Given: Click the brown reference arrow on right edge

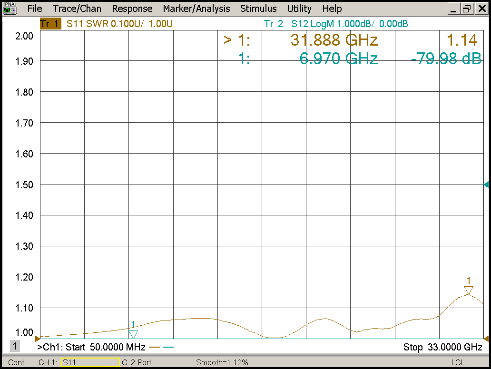Looking at the screenshot, I should point(486,339).
